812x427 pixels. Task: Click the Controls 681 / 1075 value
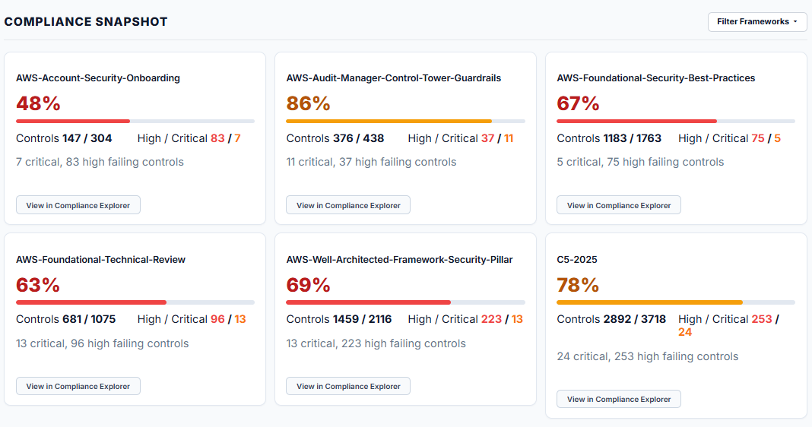click(66, 319)
